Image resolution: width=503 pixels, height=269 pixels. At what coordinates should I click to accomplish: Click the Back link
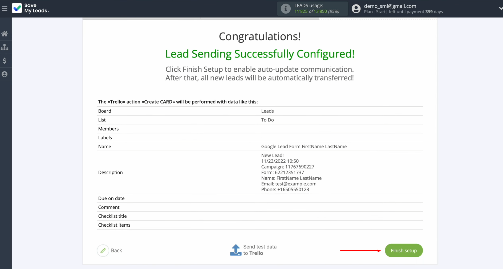coord(116,250)
